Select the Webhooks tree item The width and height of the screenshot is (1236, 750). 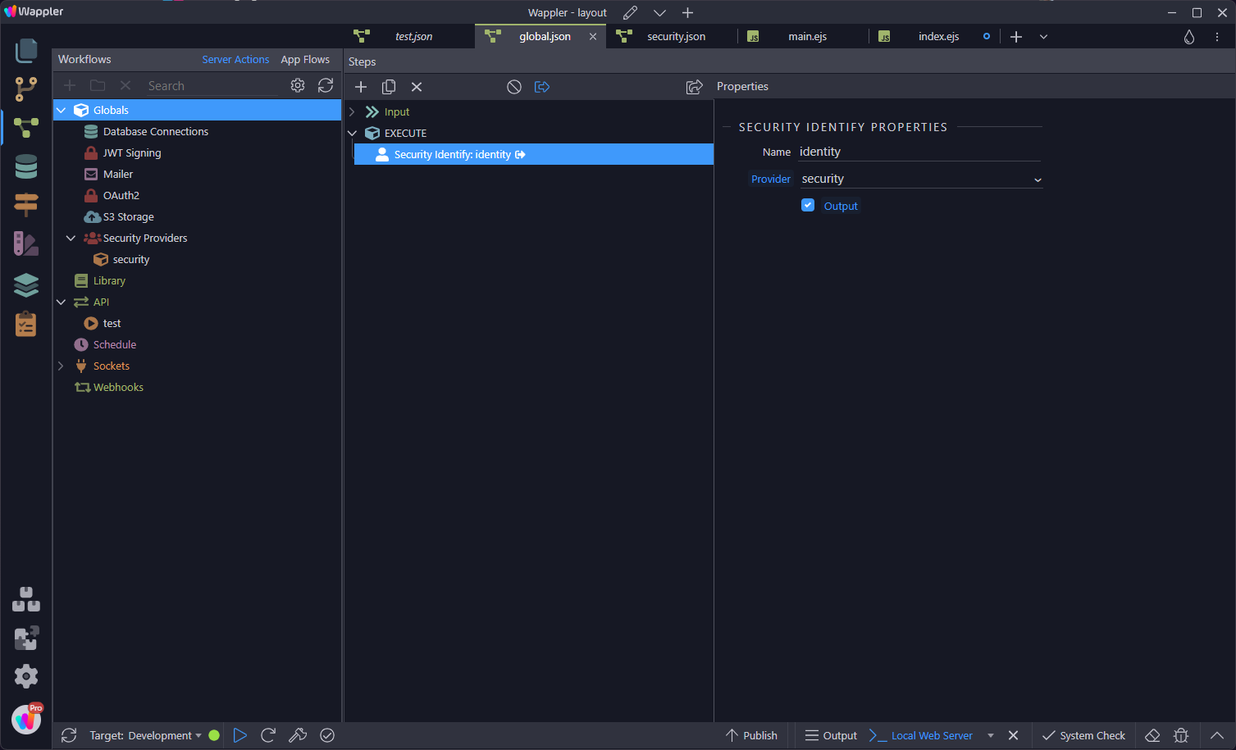pos(118,387)
